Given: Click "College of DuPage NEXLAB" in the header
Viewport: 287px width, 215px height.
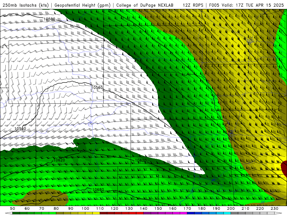Looking at the screenshot, I should [x=145, y=5].
